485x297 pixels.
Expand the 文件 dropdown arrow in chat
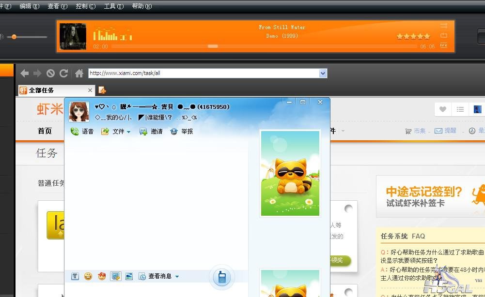click(x=129, y=132)
